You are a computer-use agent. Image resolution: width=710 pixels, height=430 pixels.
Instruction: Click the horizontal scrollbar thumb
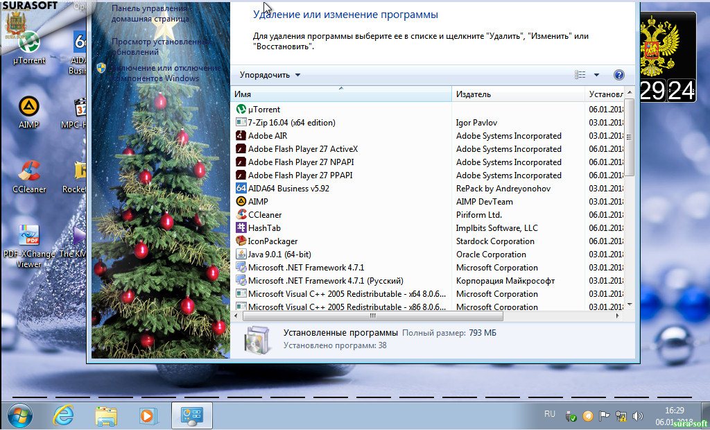(x=372, y=316)
